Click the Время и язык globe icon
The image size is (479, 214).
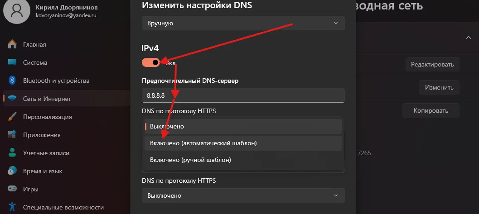click(13, 171)
